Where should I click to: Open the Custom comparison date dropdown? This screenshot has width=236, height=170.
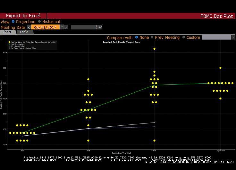pyautogui.click(x=233, y=37)
